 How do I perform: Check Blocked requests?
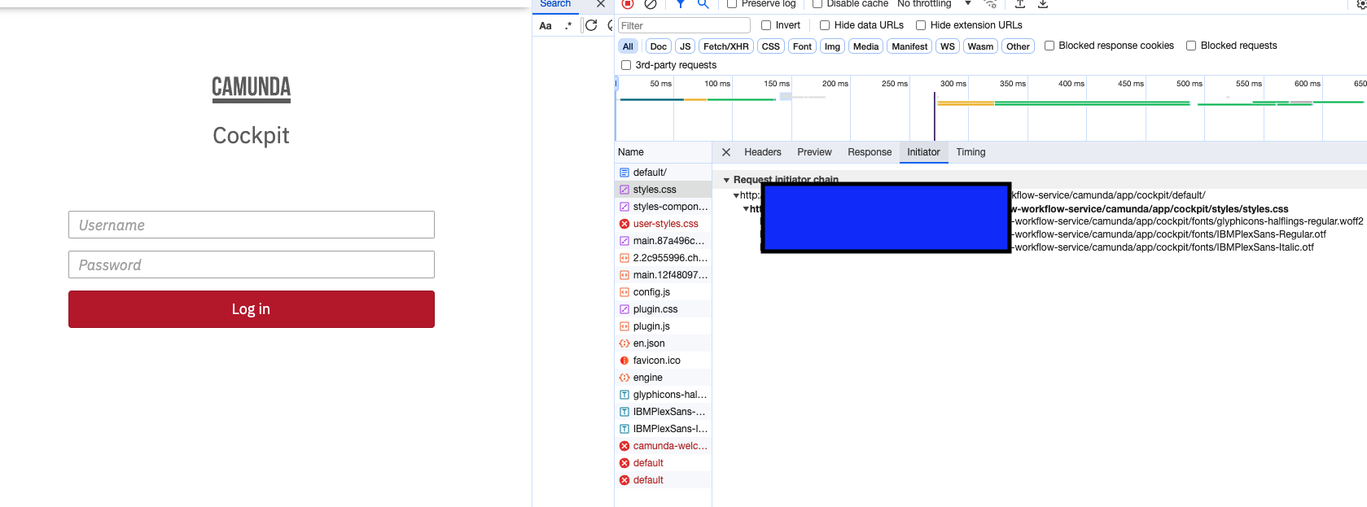pos(1191,46)
